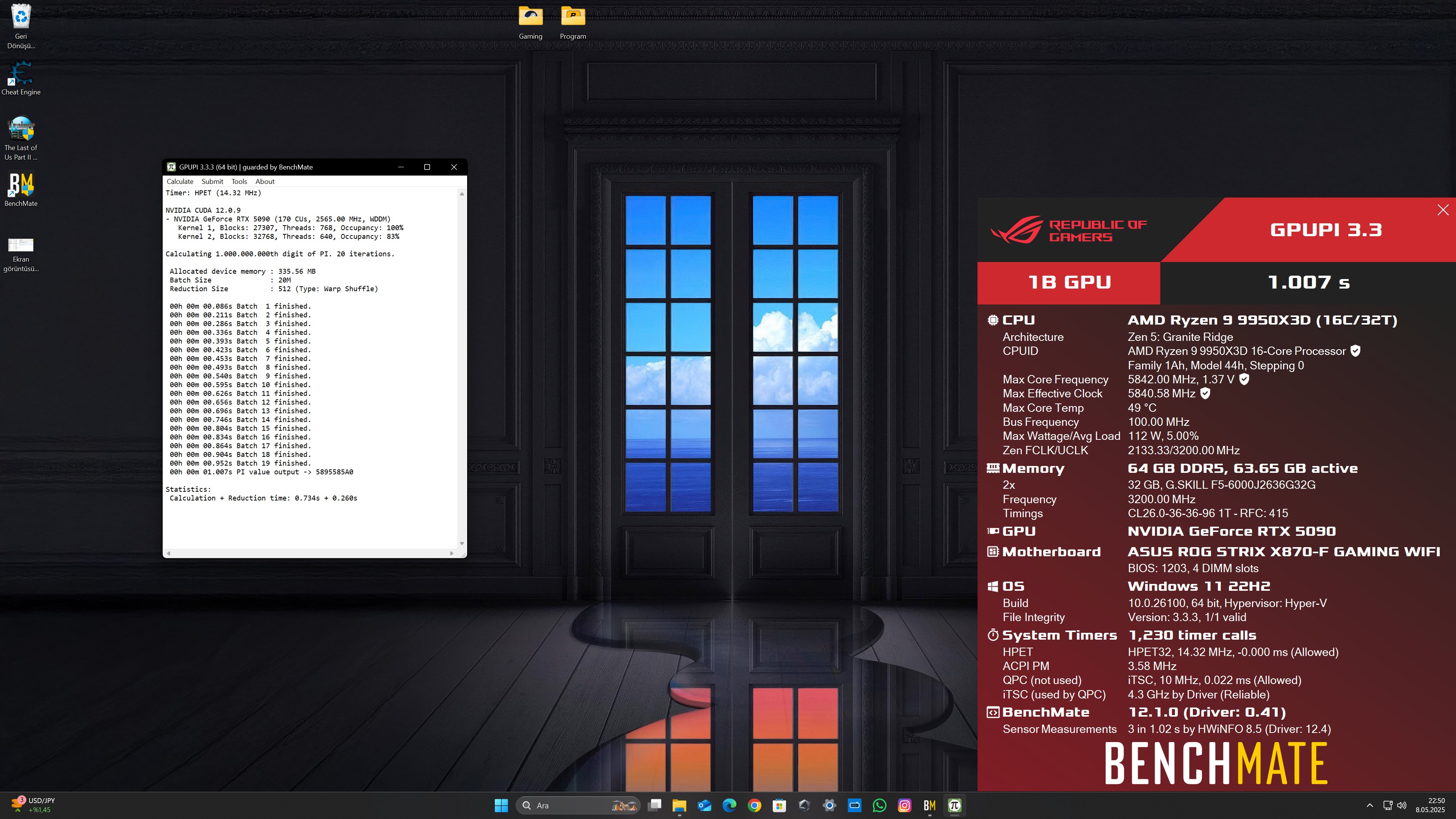Select the Gaming folder on desktop
The image size is (1456, 819).
531,23
